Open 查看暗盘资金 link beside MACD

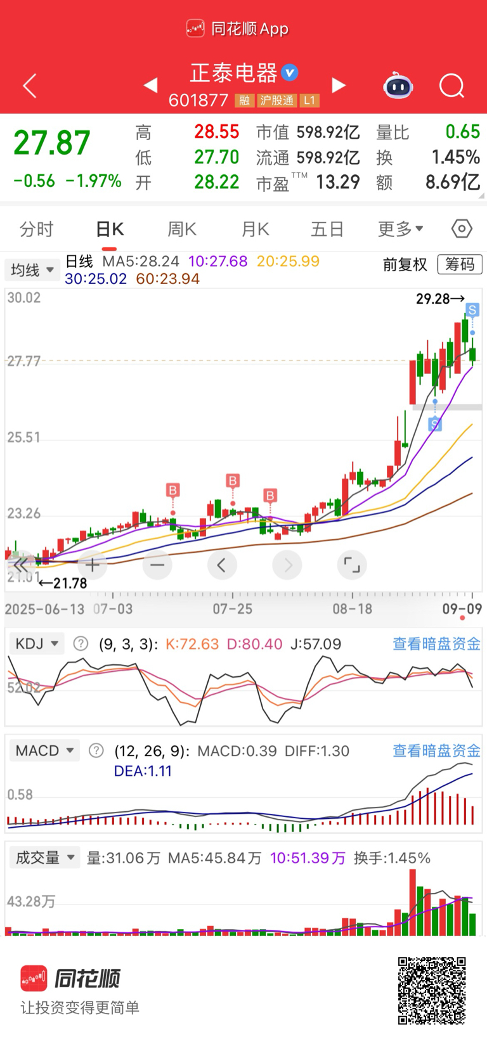pos(436,751)
